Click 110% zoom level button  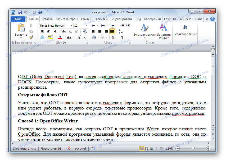[169, 149]
